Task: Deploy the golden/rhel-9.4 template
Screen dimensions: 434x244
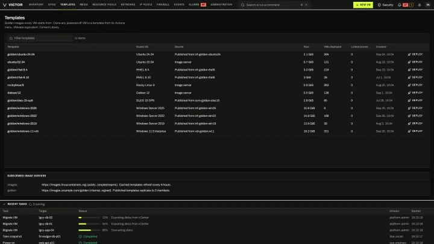Action: [x=415, y=70]
